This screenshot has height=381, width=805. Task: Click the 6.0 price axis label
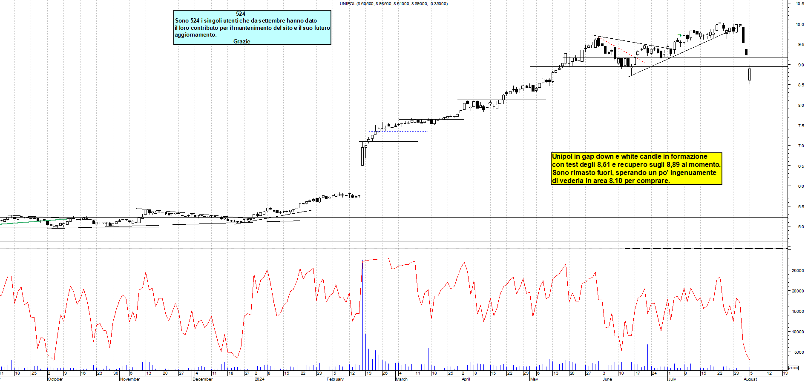pyautogui.click(x=801, y=186)
